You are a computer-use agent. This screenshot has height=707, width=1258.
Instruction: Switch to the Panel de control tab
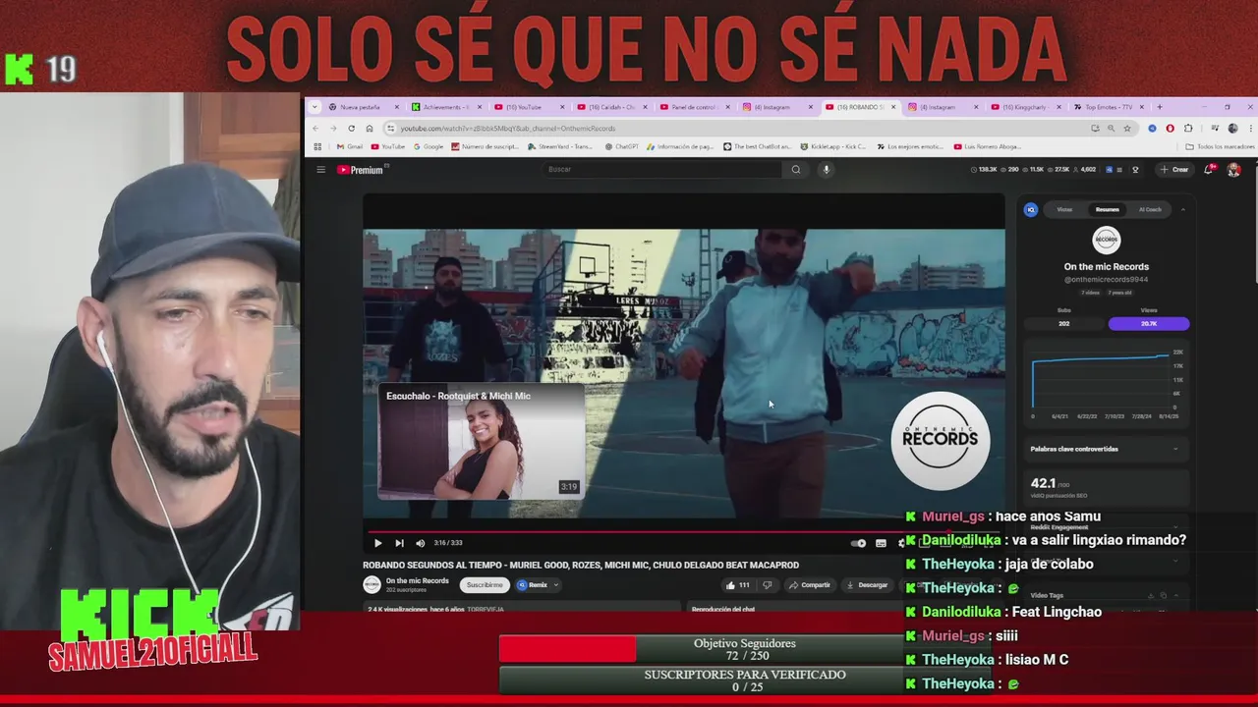[694, 107]
